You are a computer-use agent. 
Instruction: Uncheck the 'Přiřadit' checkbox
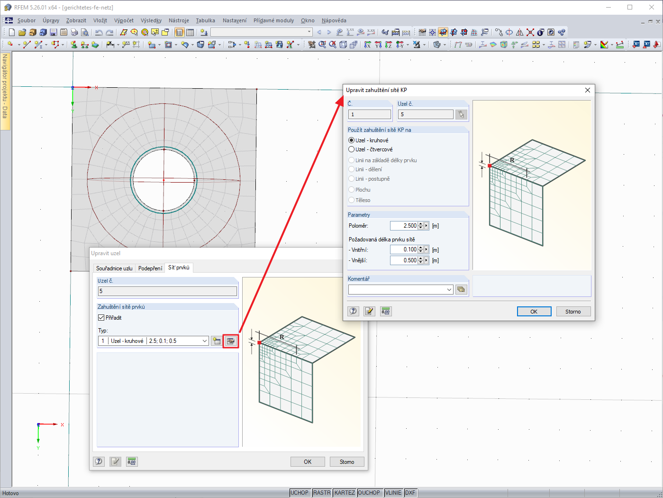point(101,318)
